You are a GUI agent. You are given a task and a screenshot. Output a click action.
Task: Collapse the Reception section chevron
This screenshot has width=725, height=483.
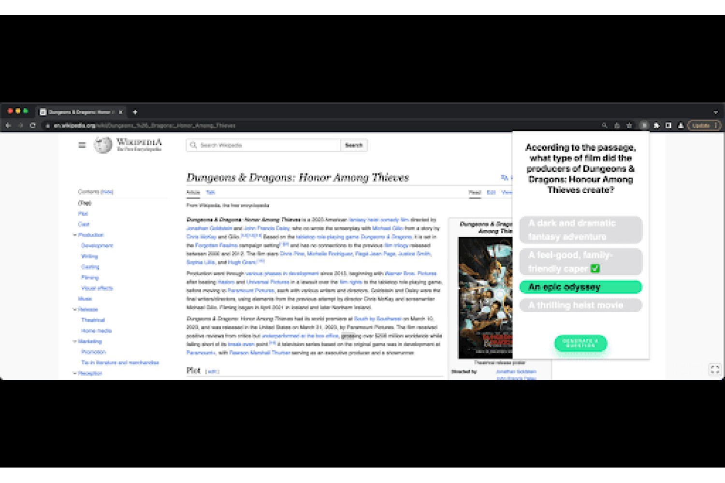75,373
